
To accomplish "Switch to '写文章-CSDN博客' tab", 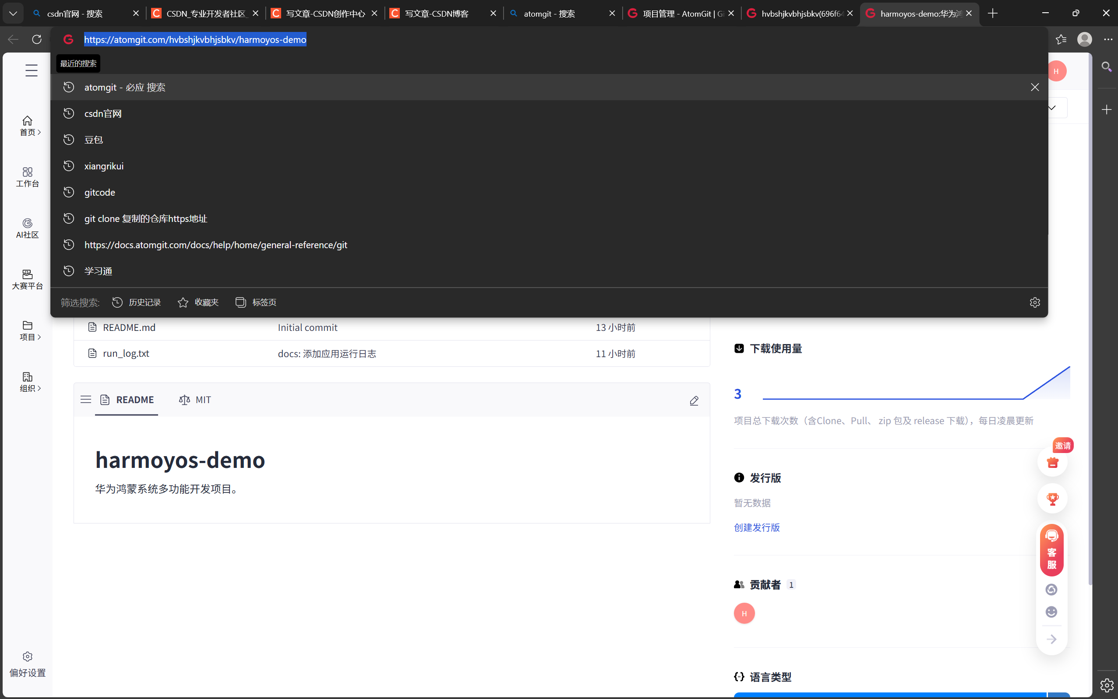I will point(443,14).
